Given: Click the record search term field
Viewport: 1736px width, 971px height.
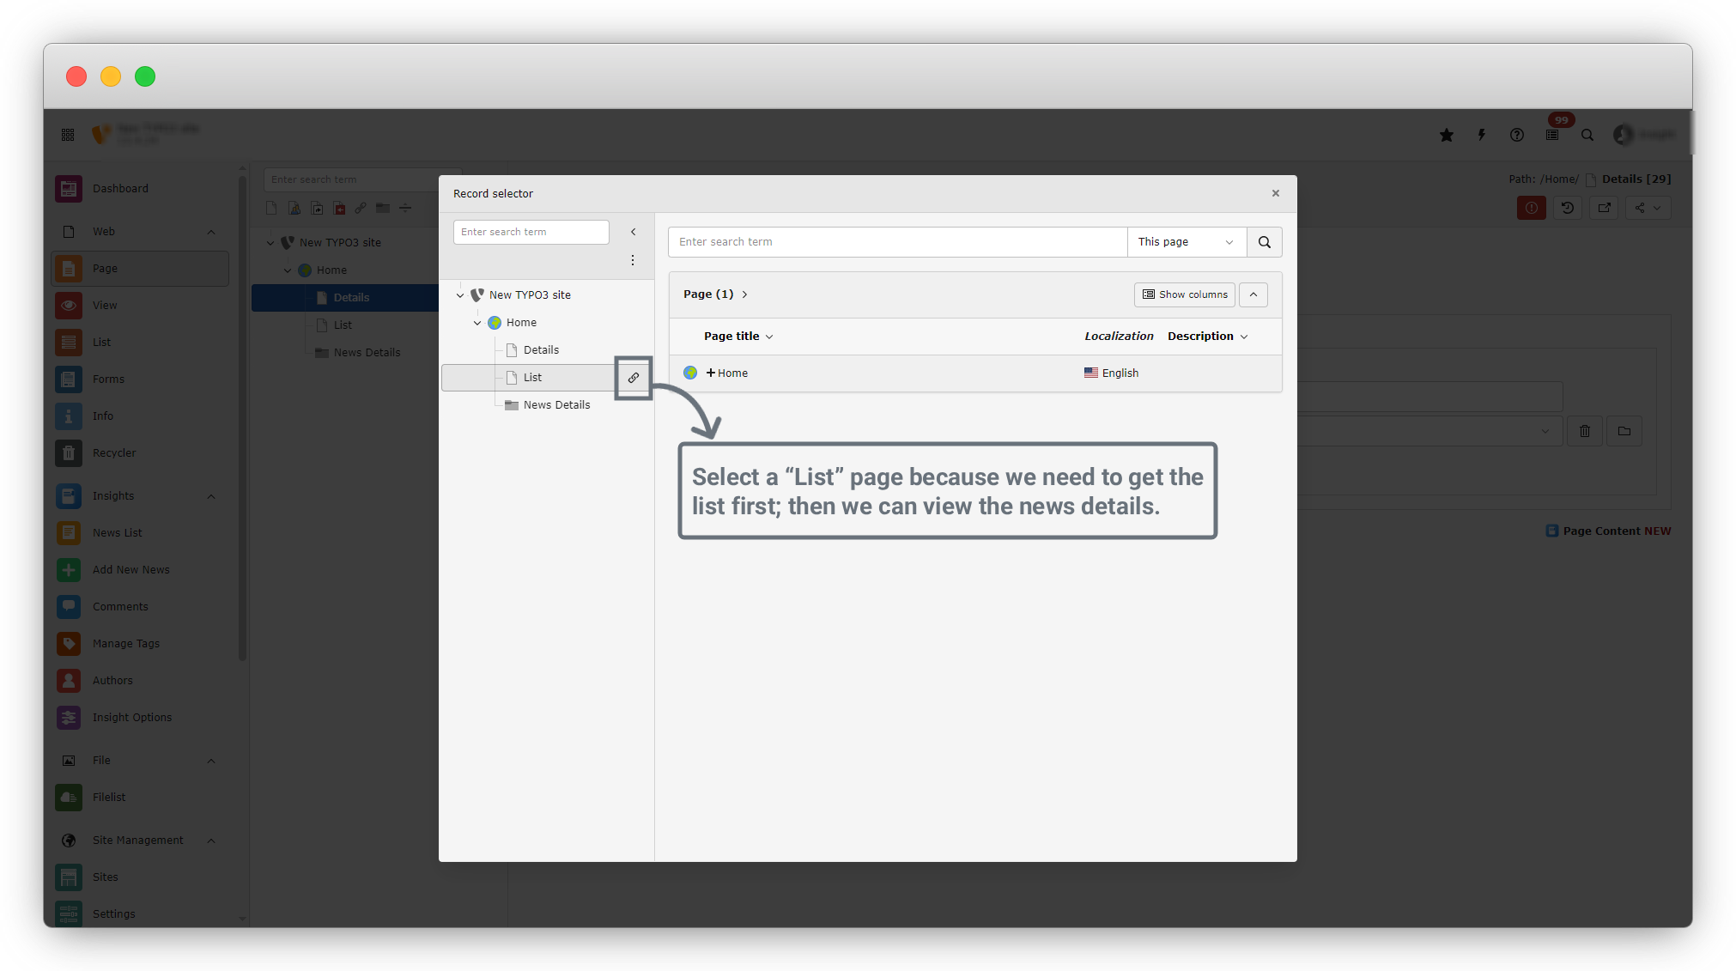Looking at the screenshot, I should (x=896, y=242).
